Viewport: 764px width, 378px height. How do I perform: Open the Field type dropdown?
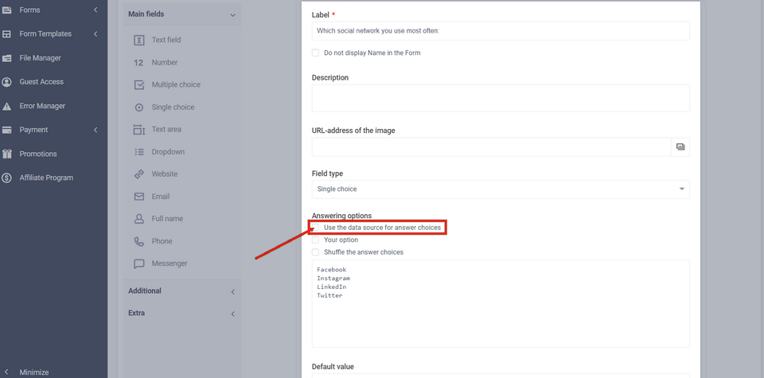tap(501, 189)
